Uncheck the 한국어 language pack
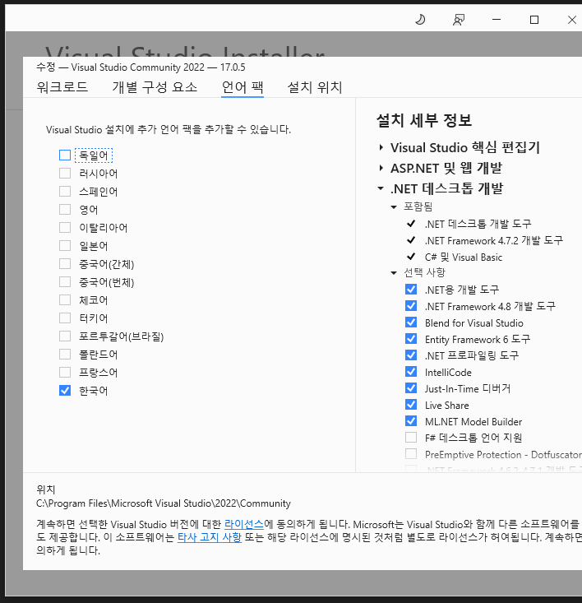582x603 pixels. pyautogui.click(x=65, y=390)
